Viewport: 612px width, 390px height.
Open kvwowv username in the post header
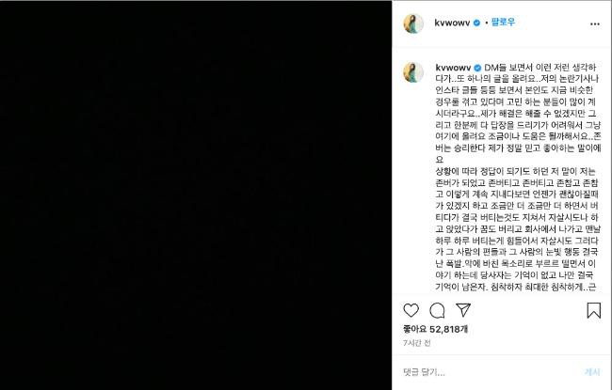pyautogui.click(x=452, y=23)
